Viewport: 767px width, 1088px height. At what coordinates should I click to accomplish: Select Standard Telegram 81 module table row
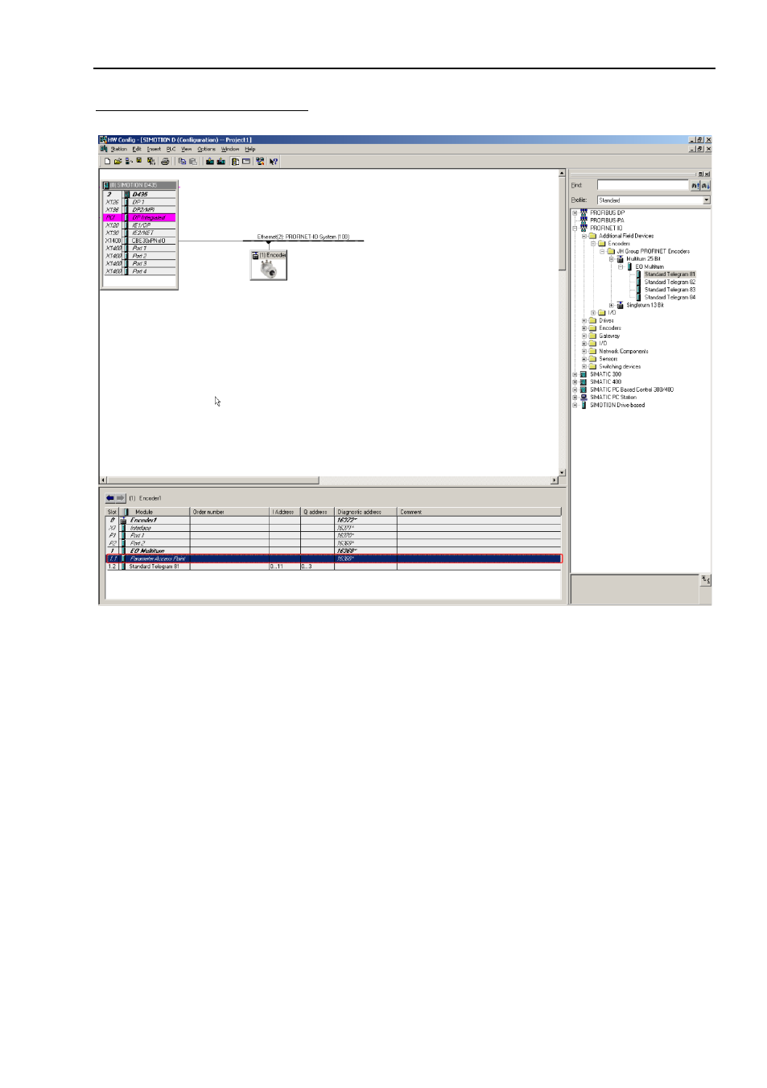pyautogui.click(x=333, y=567)
